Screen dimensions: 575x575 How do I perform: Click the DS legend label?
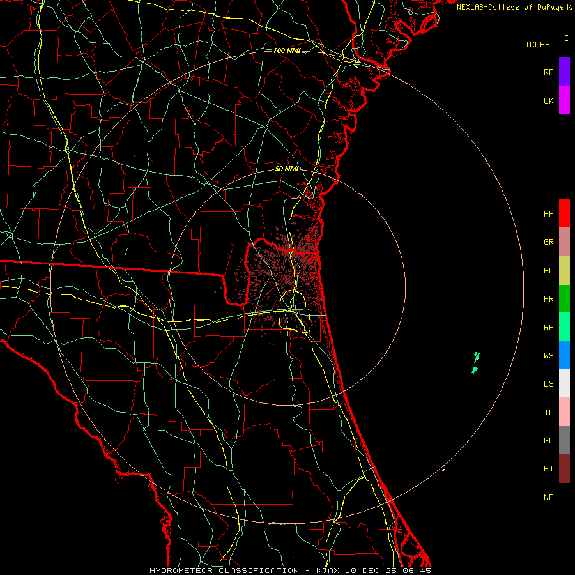(x=548, y=383)
